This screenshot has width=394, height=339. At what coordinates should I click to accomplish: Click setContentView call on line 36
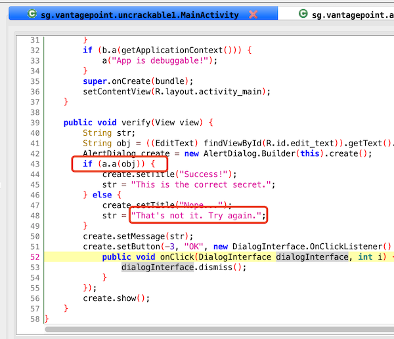[177, 92]
